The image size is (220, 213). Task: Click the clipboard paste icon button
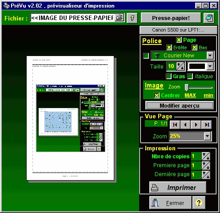[209, 18]
